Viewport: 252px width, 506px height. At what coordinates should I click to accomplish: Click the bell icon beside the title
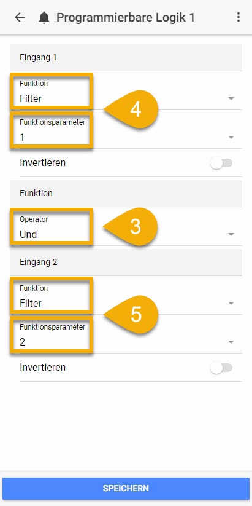[x=44, y=17]
